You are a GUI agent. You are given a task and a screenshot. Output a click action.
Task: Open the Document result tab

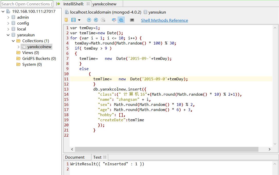(75, 157)
